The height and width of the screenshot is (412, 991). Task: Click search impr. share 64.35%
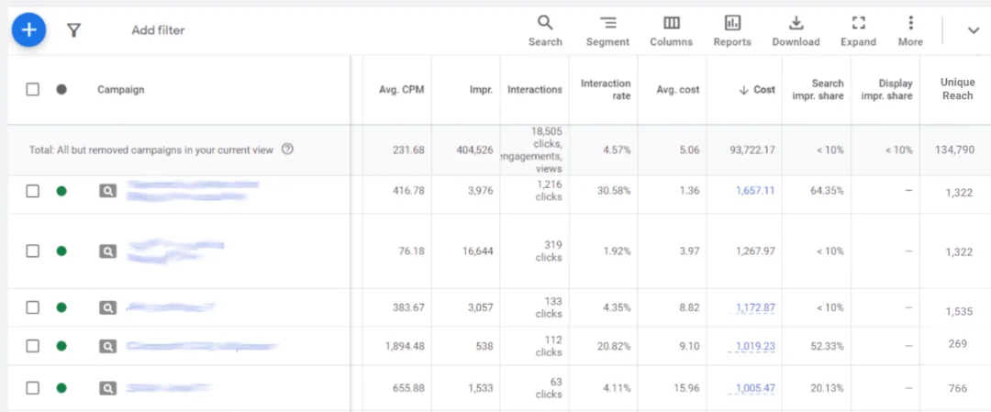(827, 191)
